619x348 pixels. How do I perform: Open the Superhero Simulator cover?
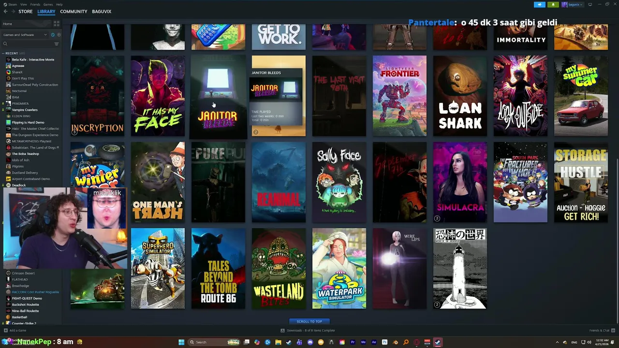(x=158, y=269)
